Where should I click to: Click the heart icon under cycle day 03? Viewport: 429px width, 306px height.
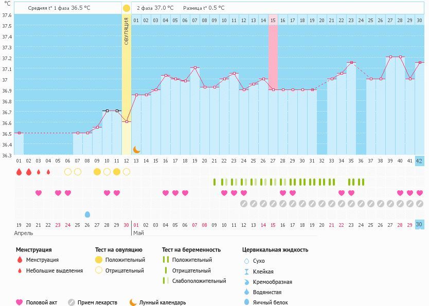pos(39,193)
